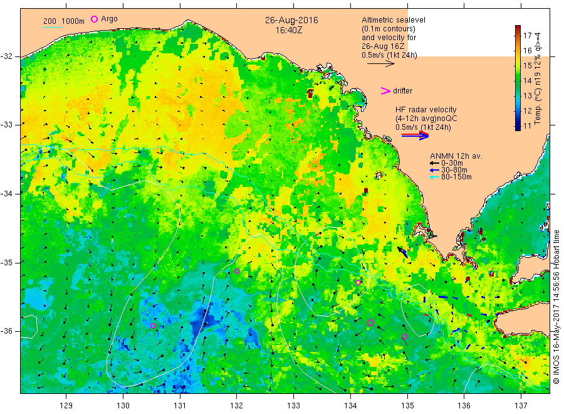Image resolution: width=564 pixels, height=414 pixels.
Task: Click the '0-30m' depth label
Action: point(452,163)
